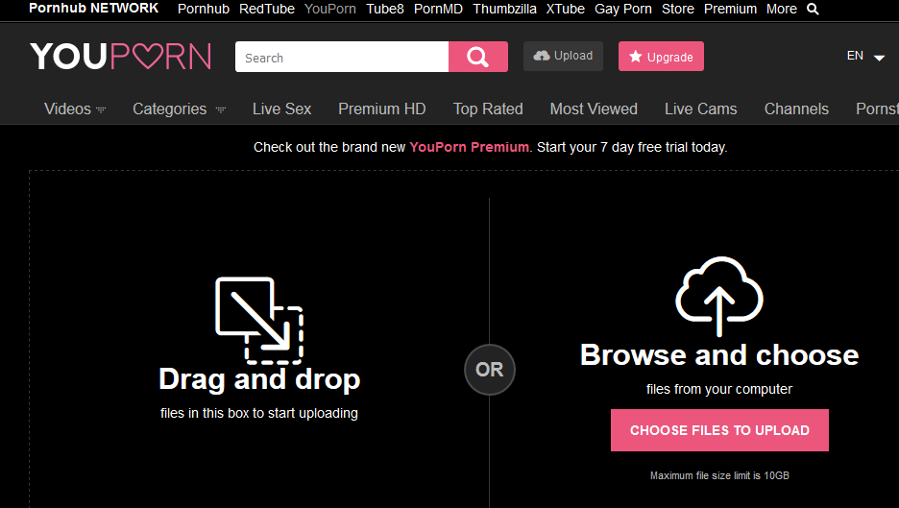Open the Premium link in top bar

tap(730, 10)
